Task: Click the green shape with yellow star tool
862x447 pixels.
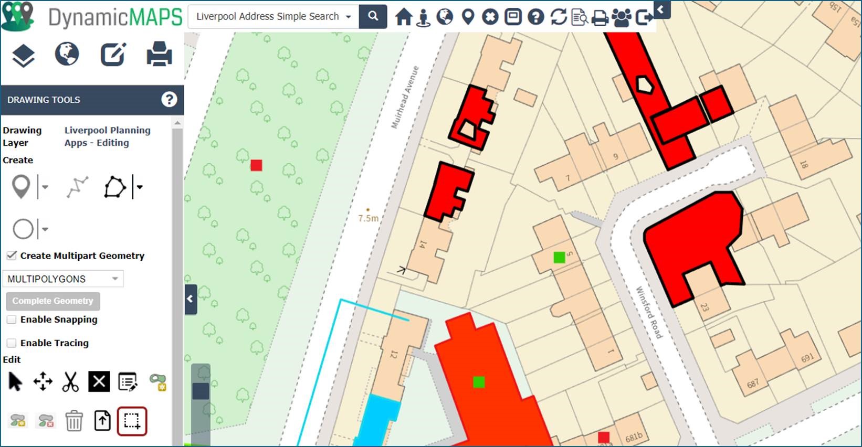Action: (157, 382)
